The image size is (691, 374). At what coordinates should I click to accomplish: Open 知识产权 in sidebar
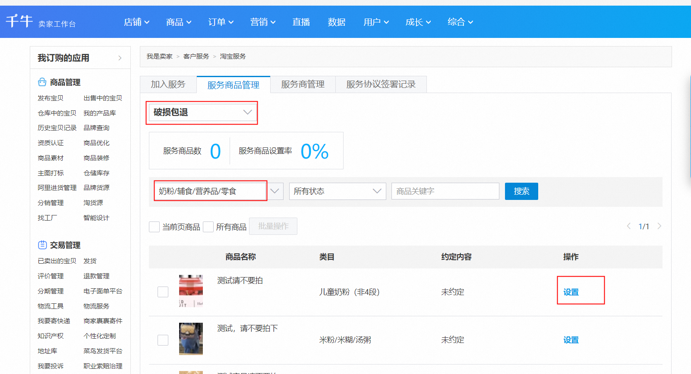coord(50,336)
